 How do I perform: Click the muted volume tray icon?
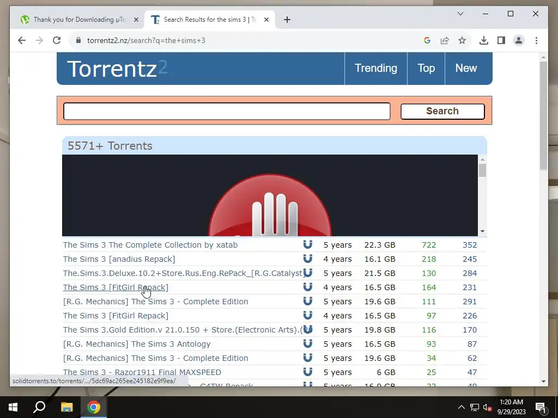click(488, 407)
